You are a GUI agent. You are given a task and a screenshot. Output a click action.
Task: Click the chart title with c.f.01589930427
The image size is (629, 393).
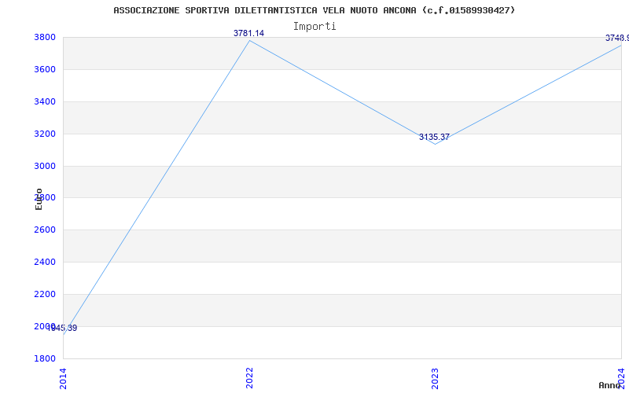(314, 10)
